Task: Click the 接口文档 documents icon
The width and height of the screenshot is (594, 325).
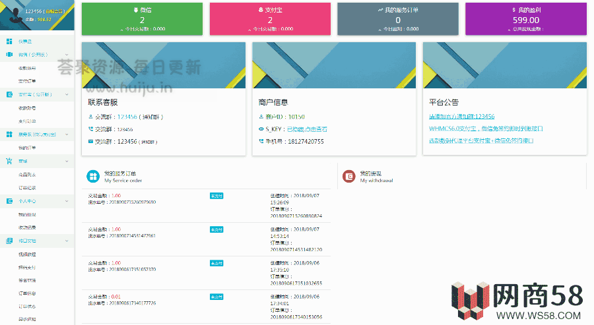Action: pyautogui.click(x=9, y=241)
